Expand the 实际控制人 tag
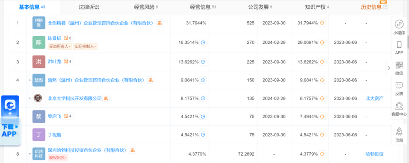This screenshot has height=163, width=409. point(85,47)
